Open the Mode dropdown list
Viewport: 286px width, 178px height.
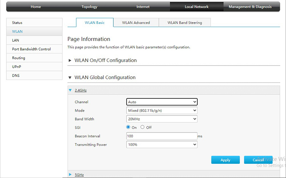pos(162,111)
